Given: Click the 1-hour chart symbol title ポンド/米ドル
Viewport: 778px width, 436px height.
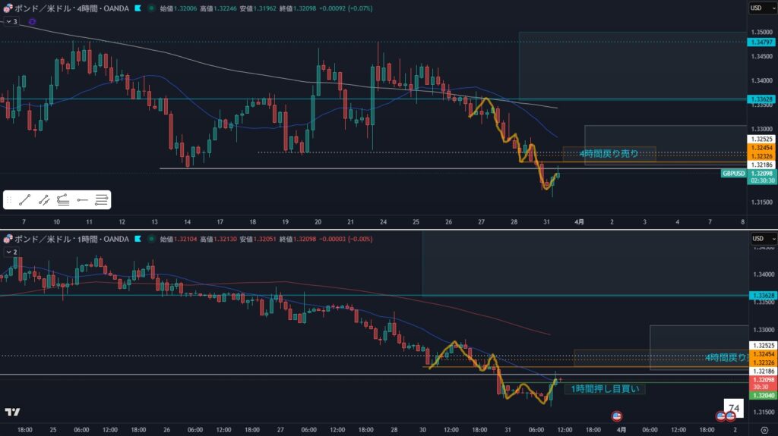Looking at the screenshot, I should click(x=46, y=237).
